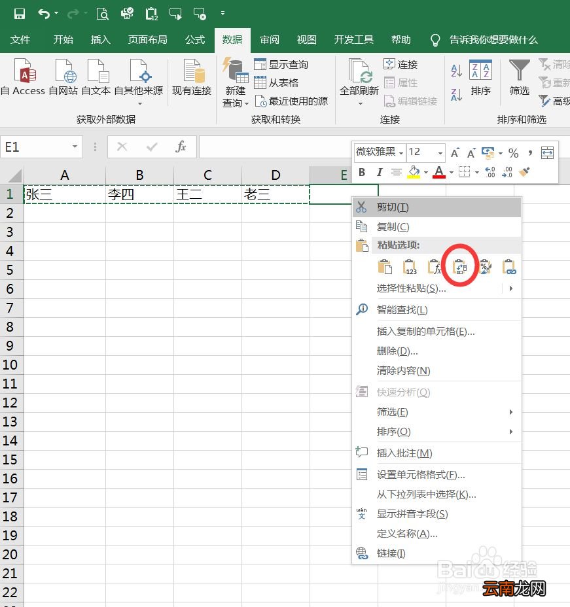The image size is (570, 607).
Task: Open font size dropdown showing 12
Action: click(x=440, y=153)
